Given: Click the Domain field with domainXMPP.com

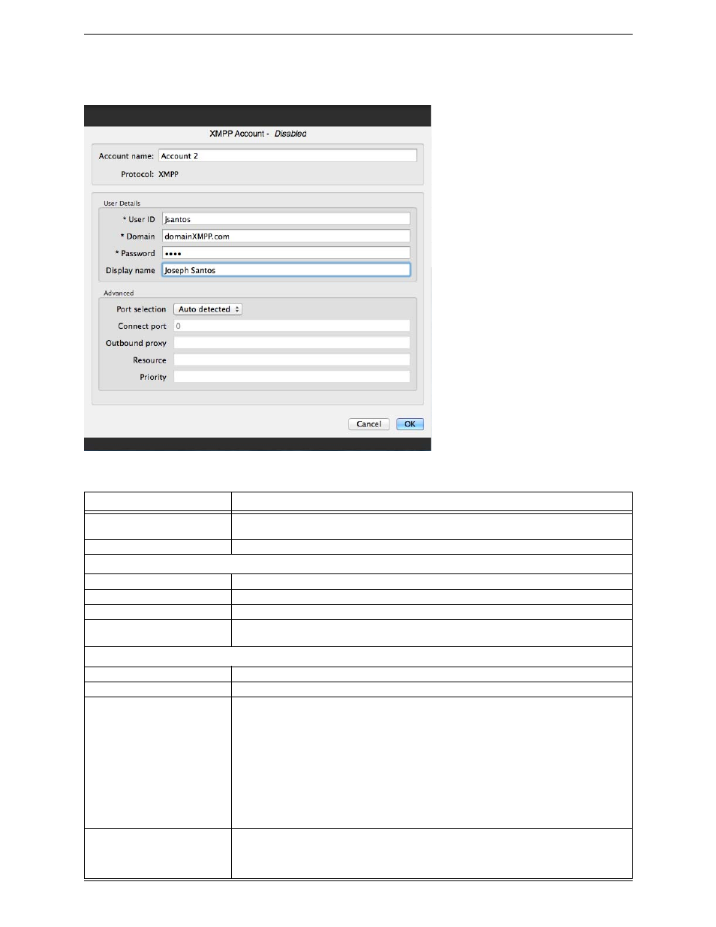Looking at the screenshot, I should click(x=286, y=236).
